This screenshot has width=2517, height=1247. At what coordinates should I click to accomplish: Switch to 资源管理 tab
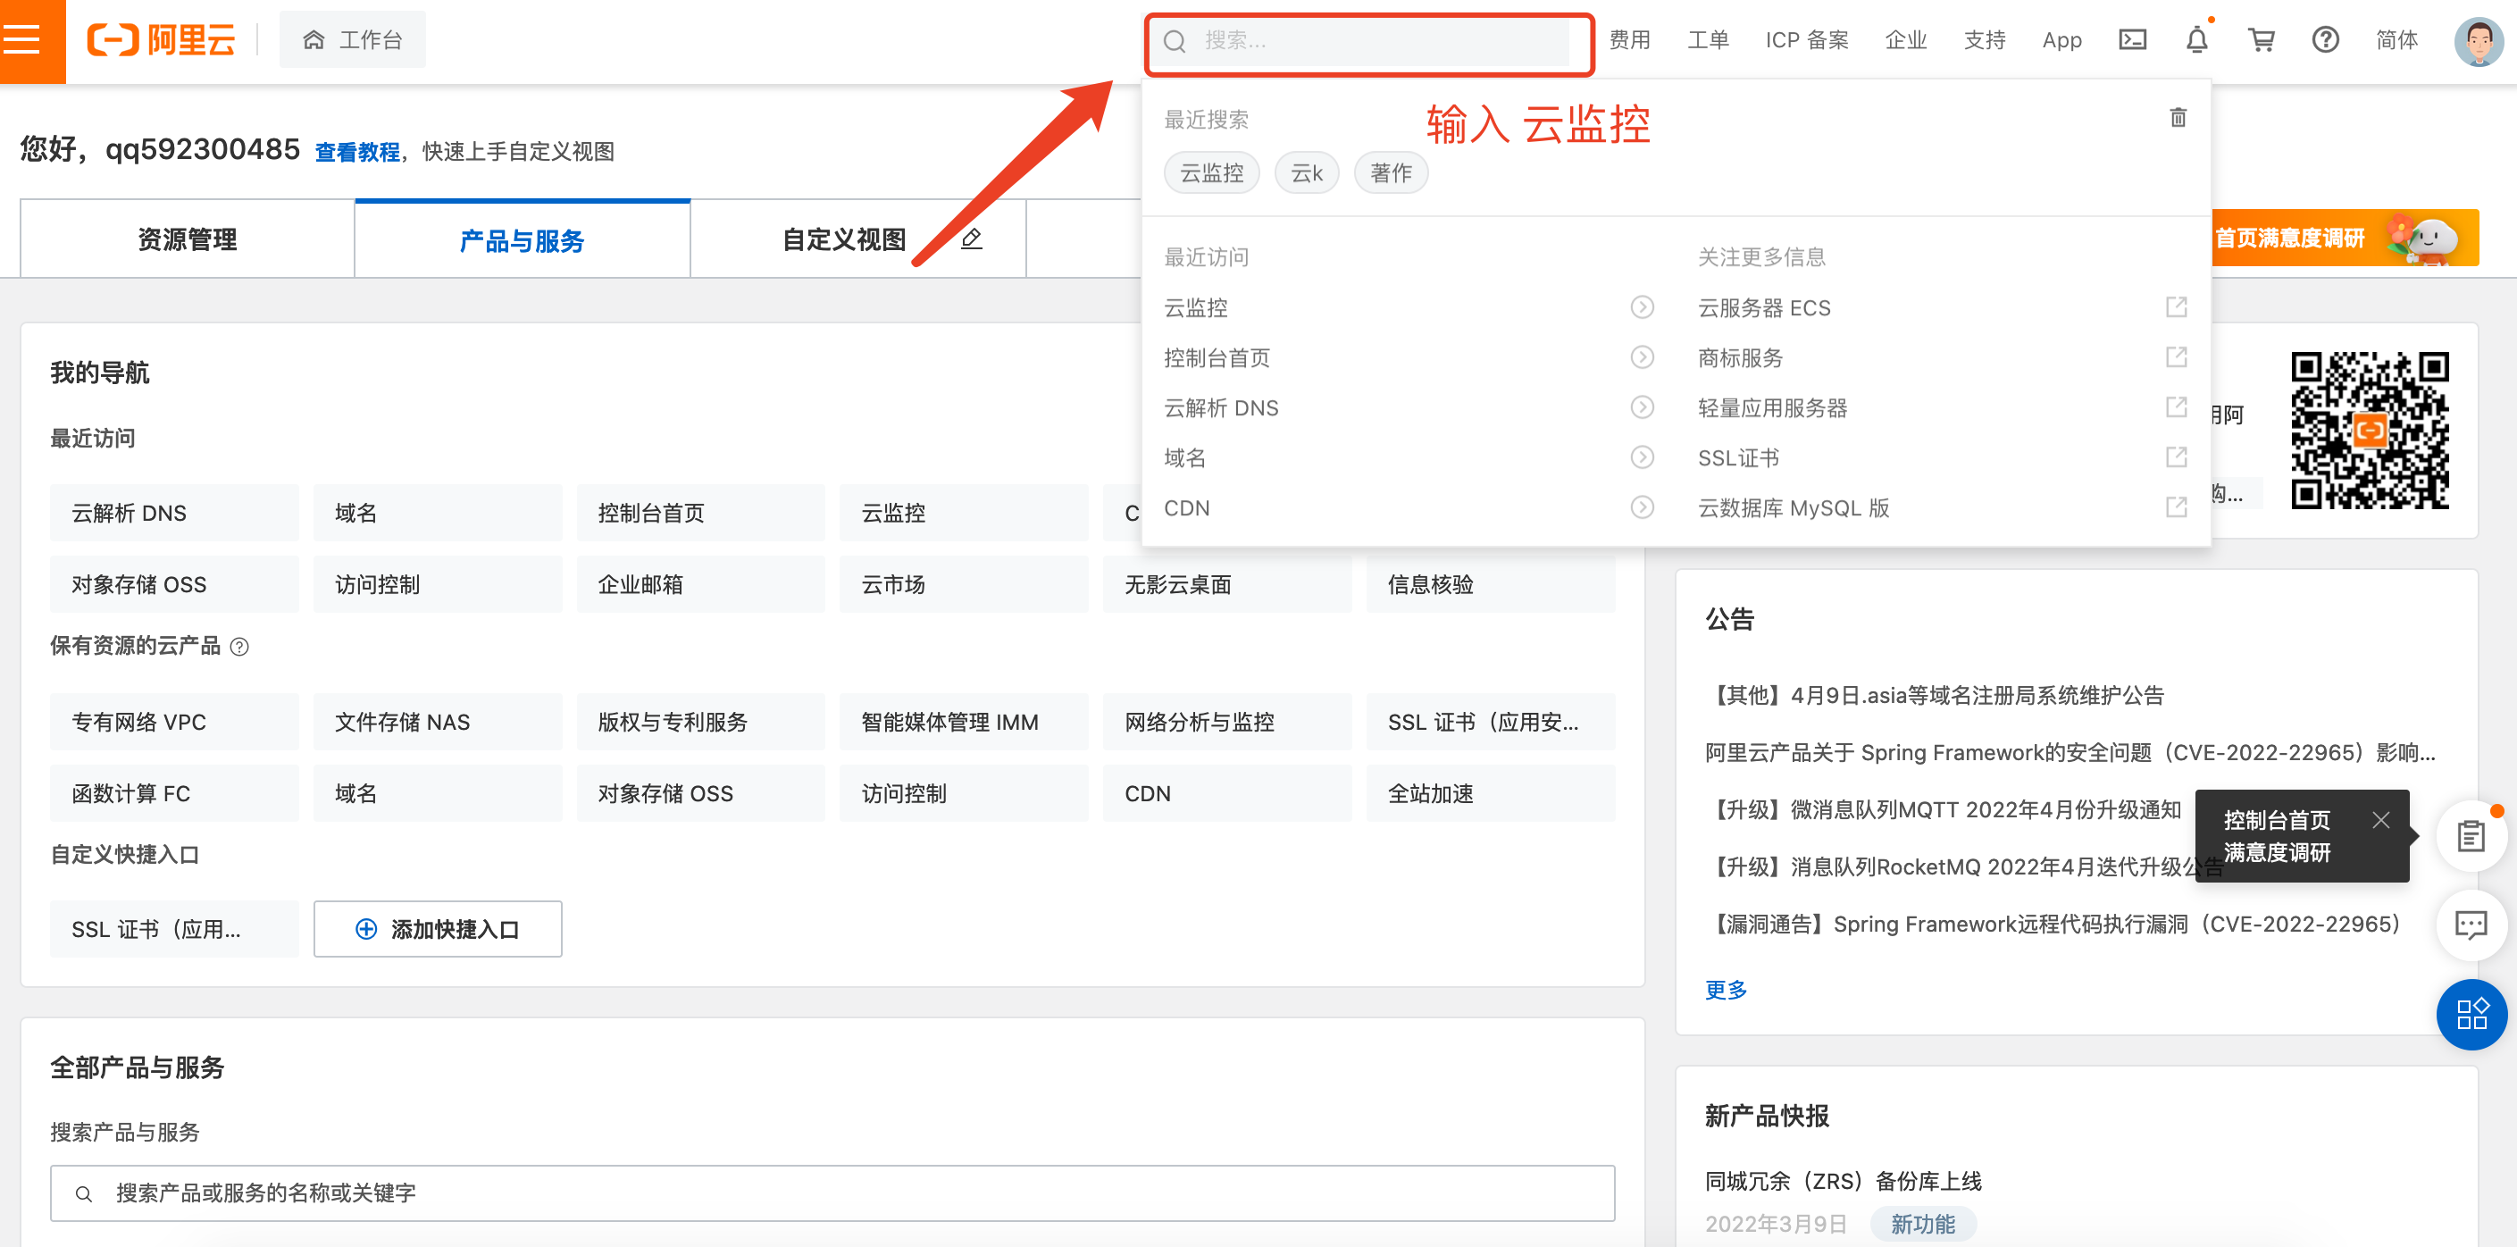tap(187, 239)
